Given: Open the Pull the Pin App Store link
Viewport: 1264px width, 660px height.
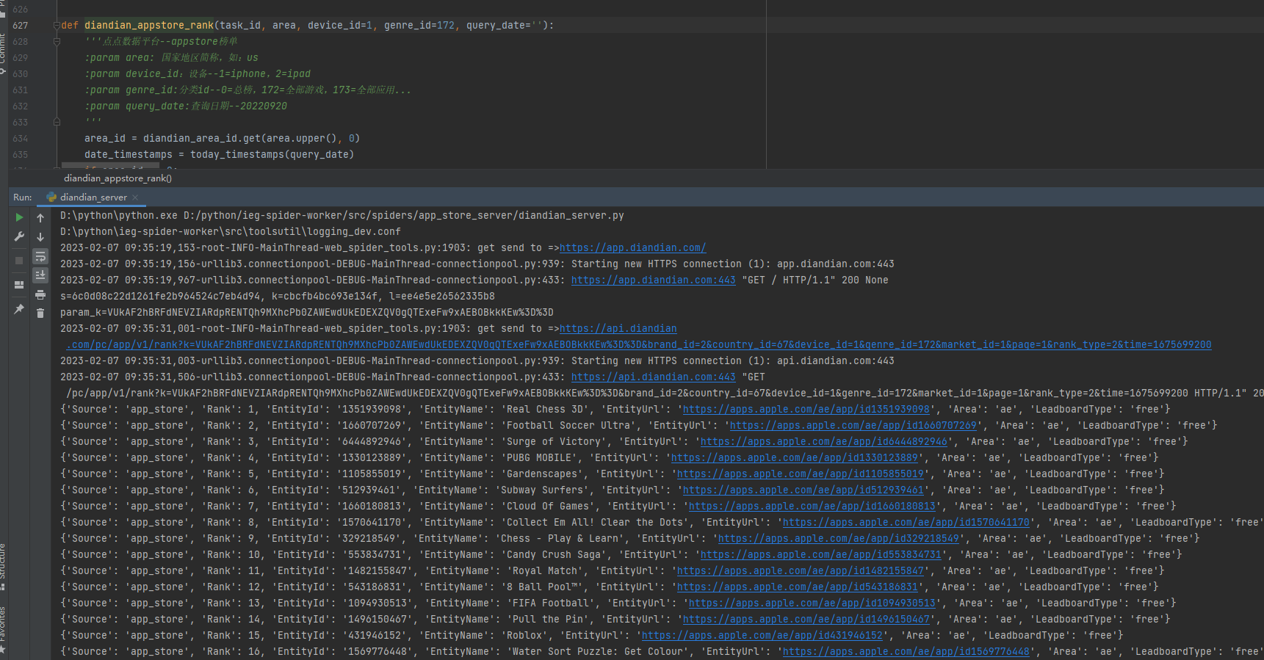Looking at the screenshot, I should click(806, 620).
